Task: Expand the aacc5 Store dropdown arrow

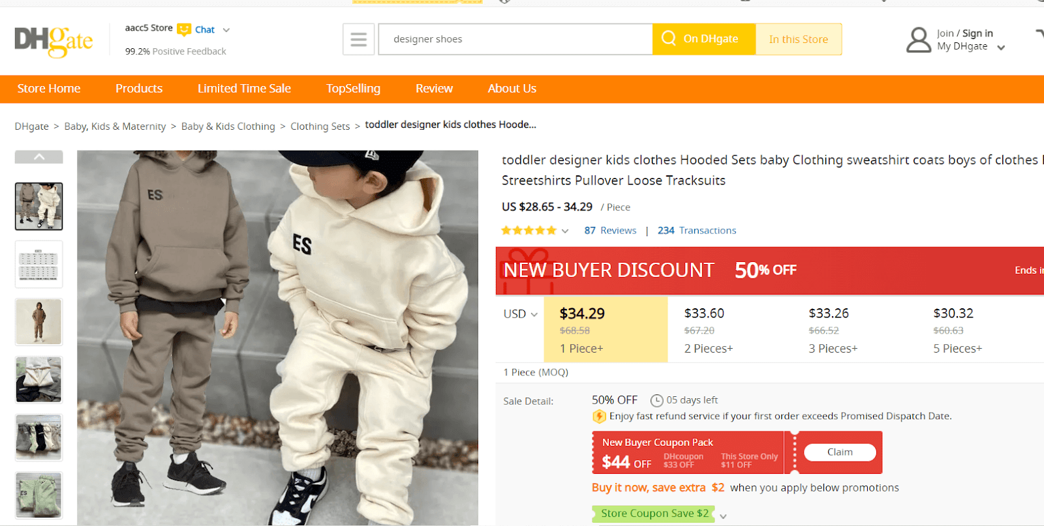Action: [226, 30]
